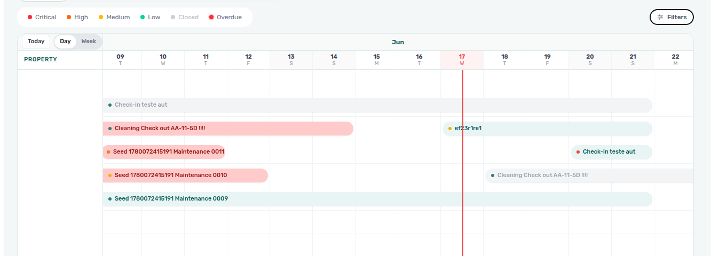Select day 10 Wednesday header

[x=163, y=60]
